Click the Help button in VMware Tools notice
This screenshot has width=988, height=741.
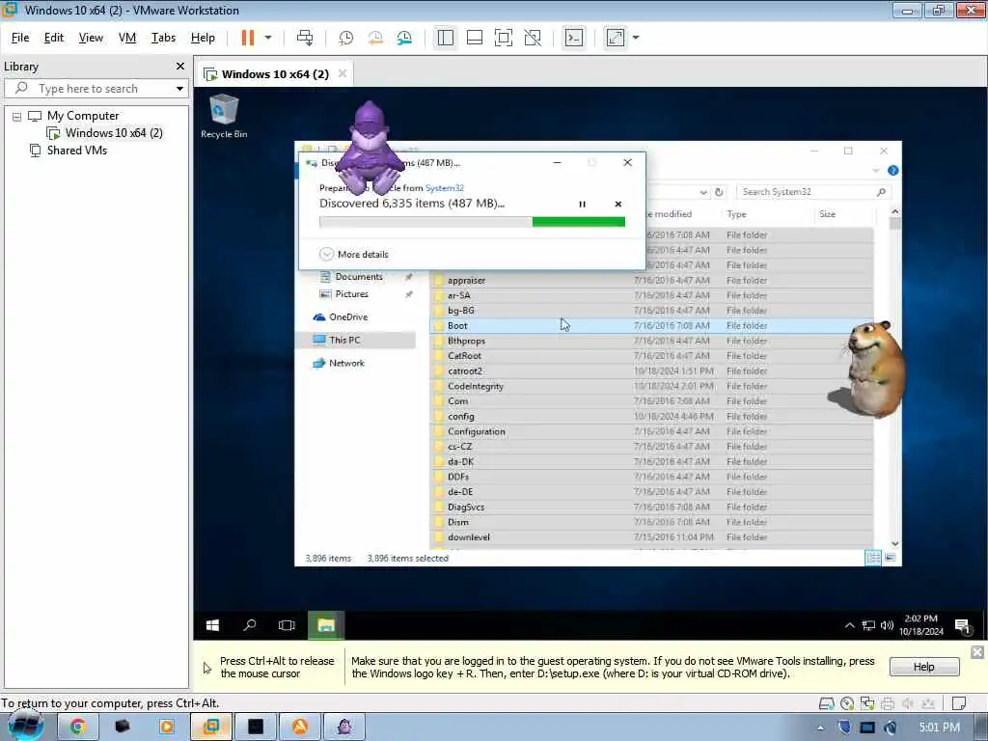coord(924,667)
